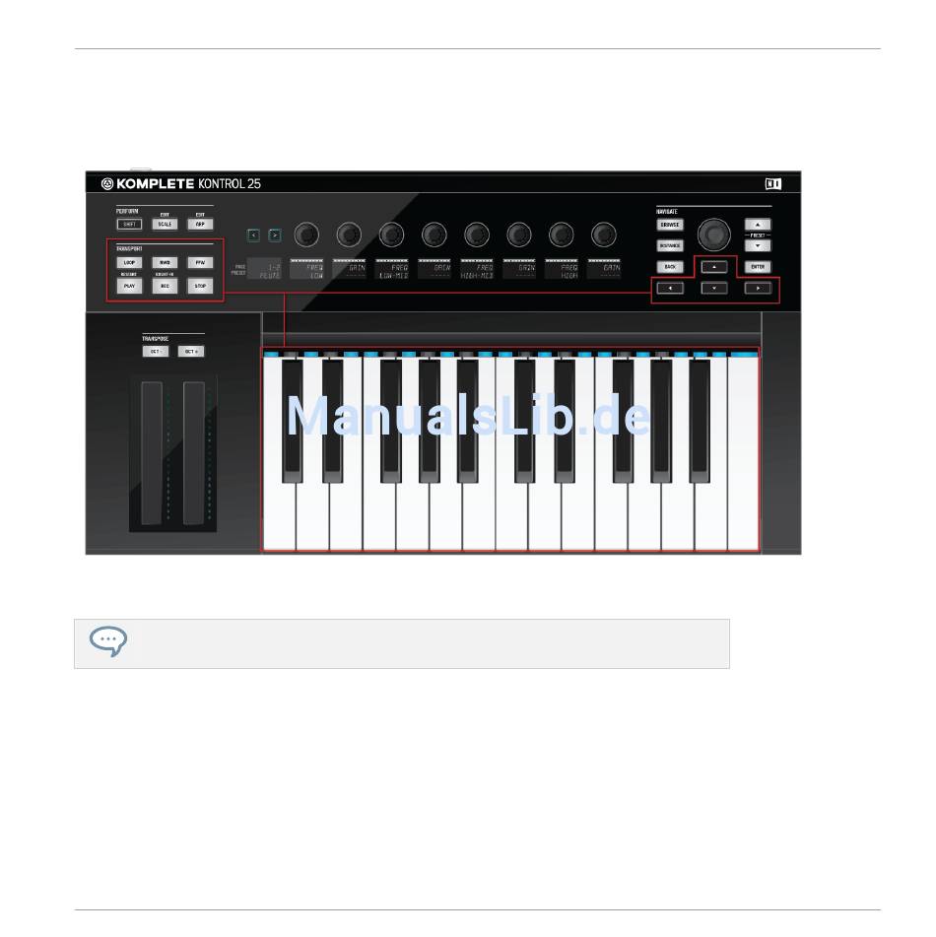
Task: Select next preset with PRESET up button
Action: (x=758, y=225)
